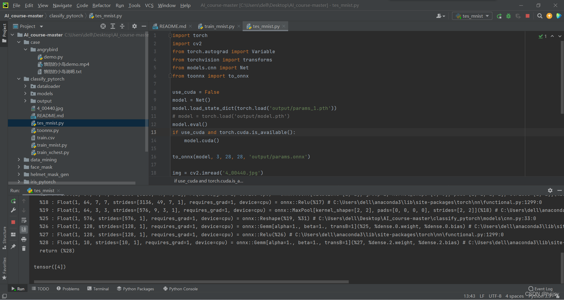This screenshot has width=564, height=300.
Task: Close the tes_mnist.py editor tab
Action: (284, 26)
